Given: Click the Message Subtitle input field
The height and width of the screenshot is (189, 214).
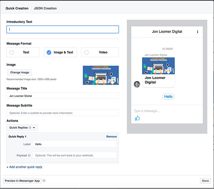Looking at the screenshot, I should click(63, 113).
